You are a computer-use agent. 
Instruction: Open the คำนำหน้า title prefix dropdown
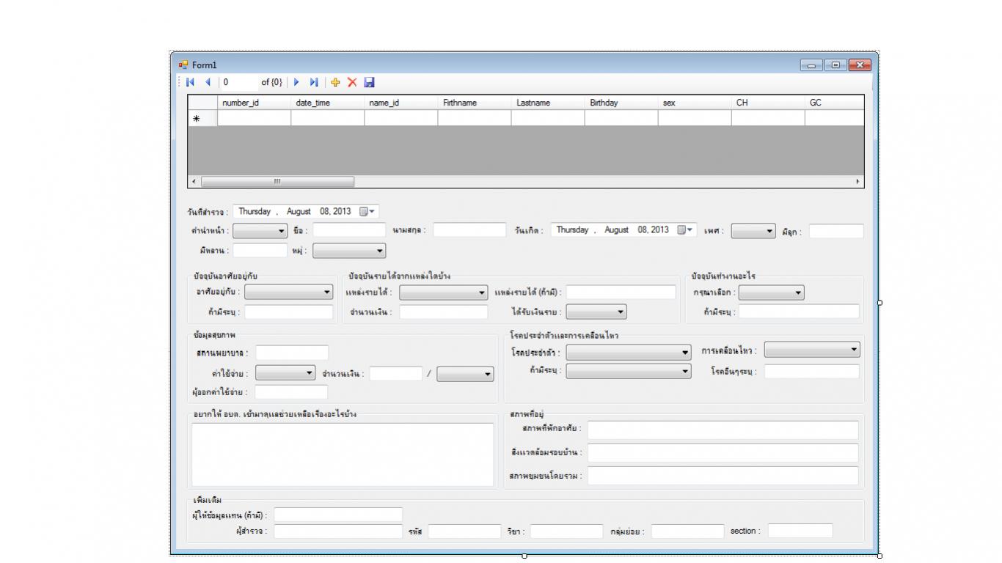[x=260, y=231]
